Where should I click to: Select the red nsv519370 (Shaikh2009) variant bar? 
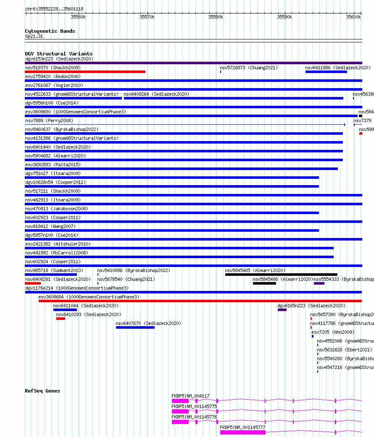coord(85,72)
